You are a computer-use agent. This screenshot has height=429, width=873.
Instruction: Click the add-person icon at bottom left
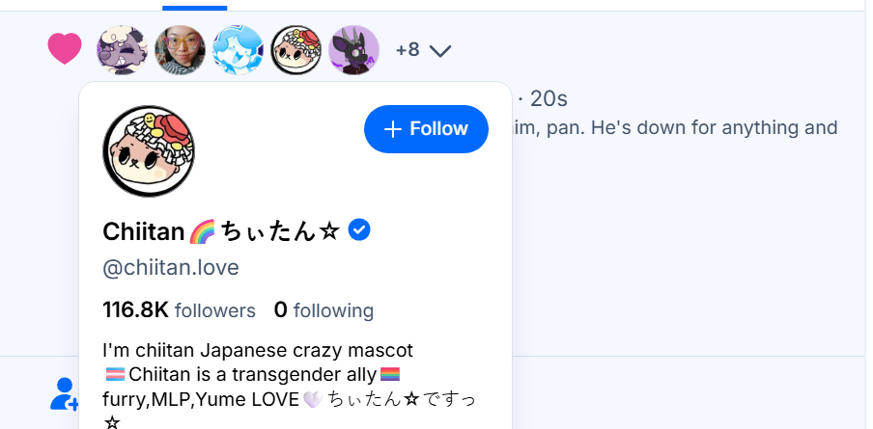point(64,392)
